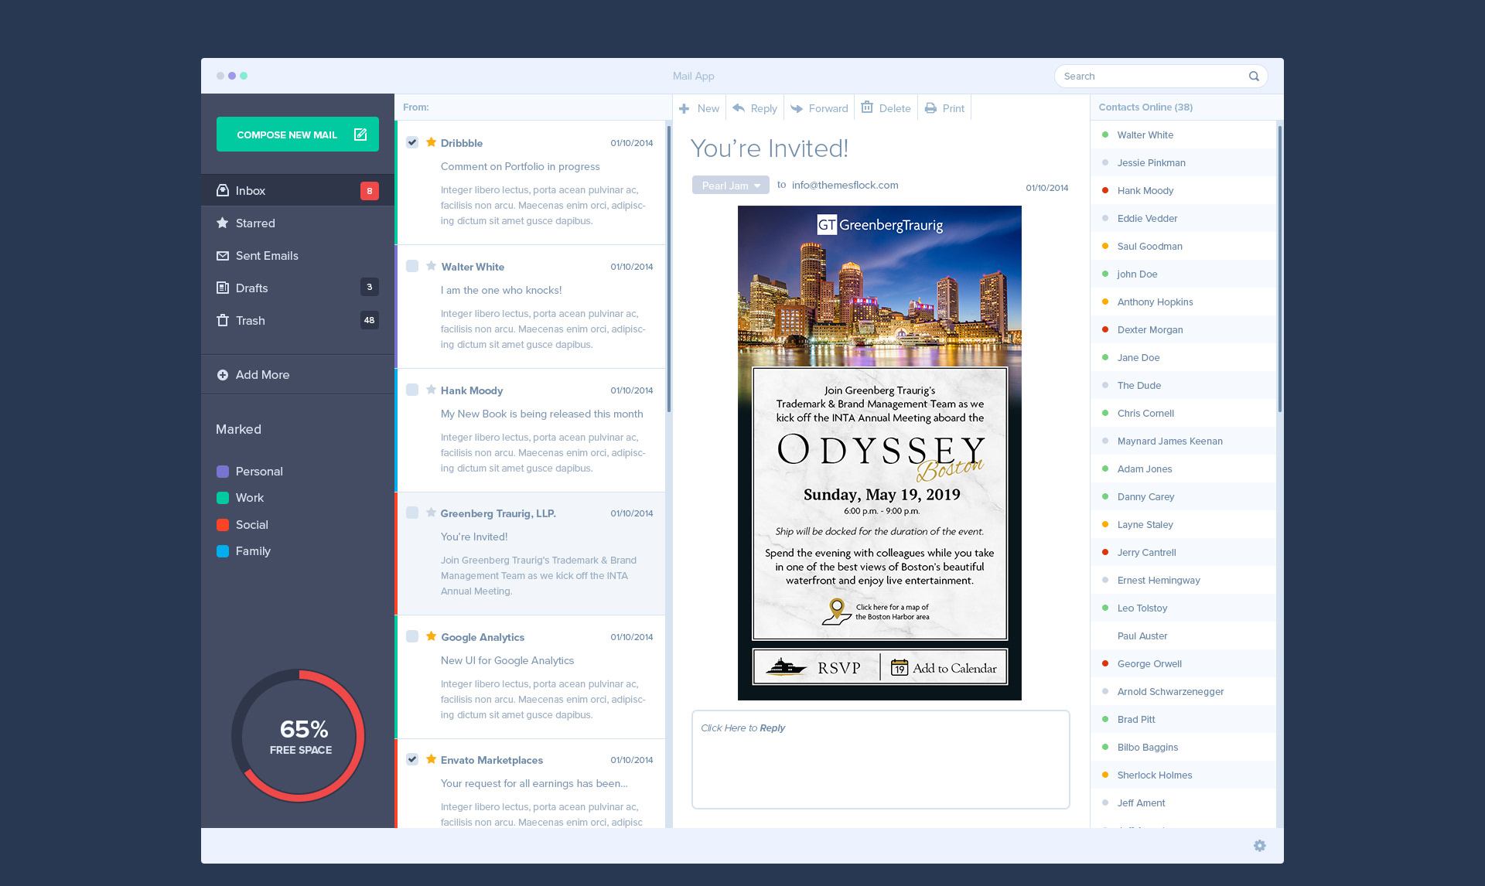
Task: Click the Delete trash icon in toolbar
Action: tap(867, 107)
